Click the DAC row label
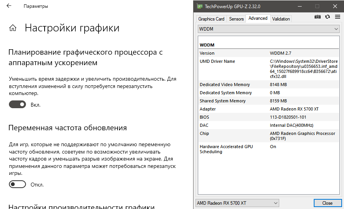Image resolution: width=344 pixels, height=209 pixels. pos(204,125)
